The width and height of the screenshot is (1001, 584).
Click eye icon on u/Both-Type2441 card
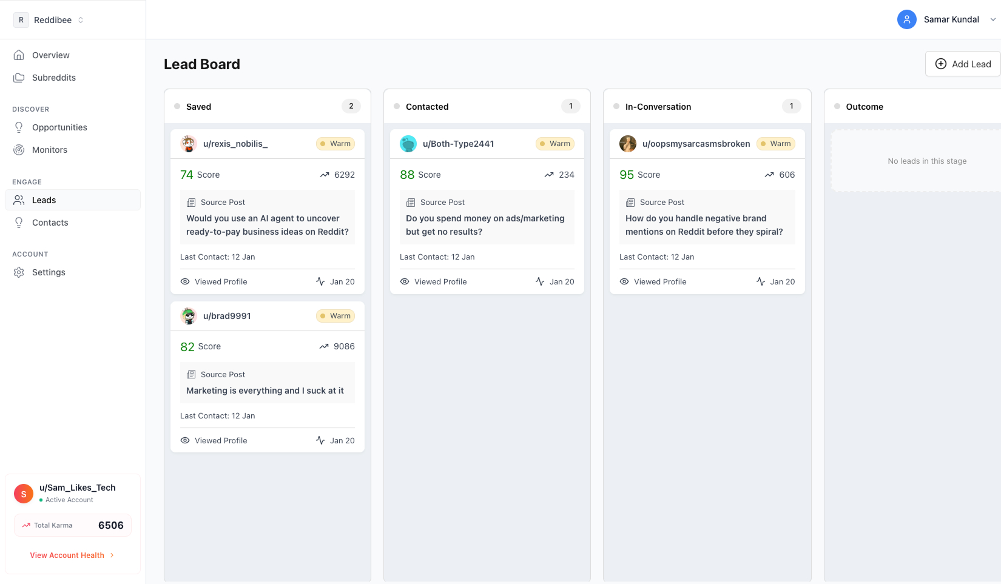(405, 281)
